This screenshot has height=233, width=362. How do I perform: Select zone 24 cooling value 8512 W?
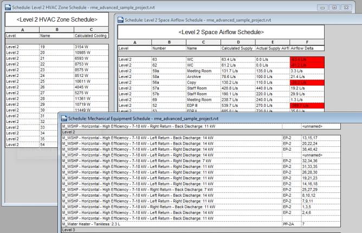click(91, 76)
